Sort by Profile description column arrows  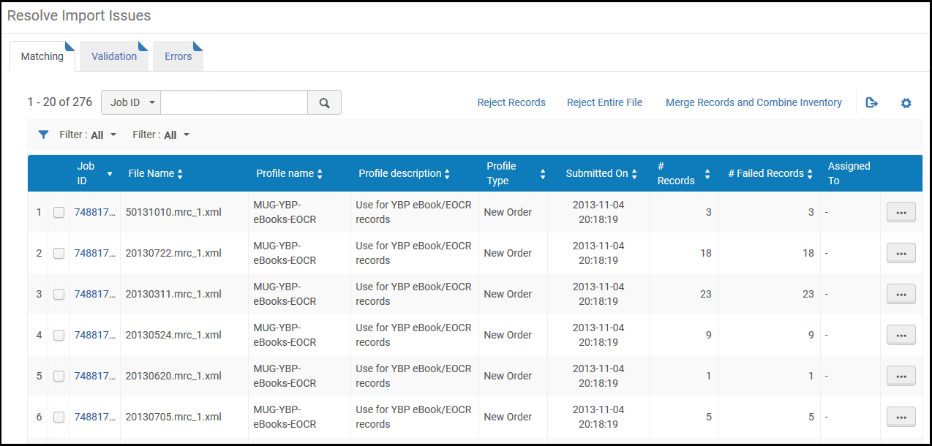click(x=447, y=174)
